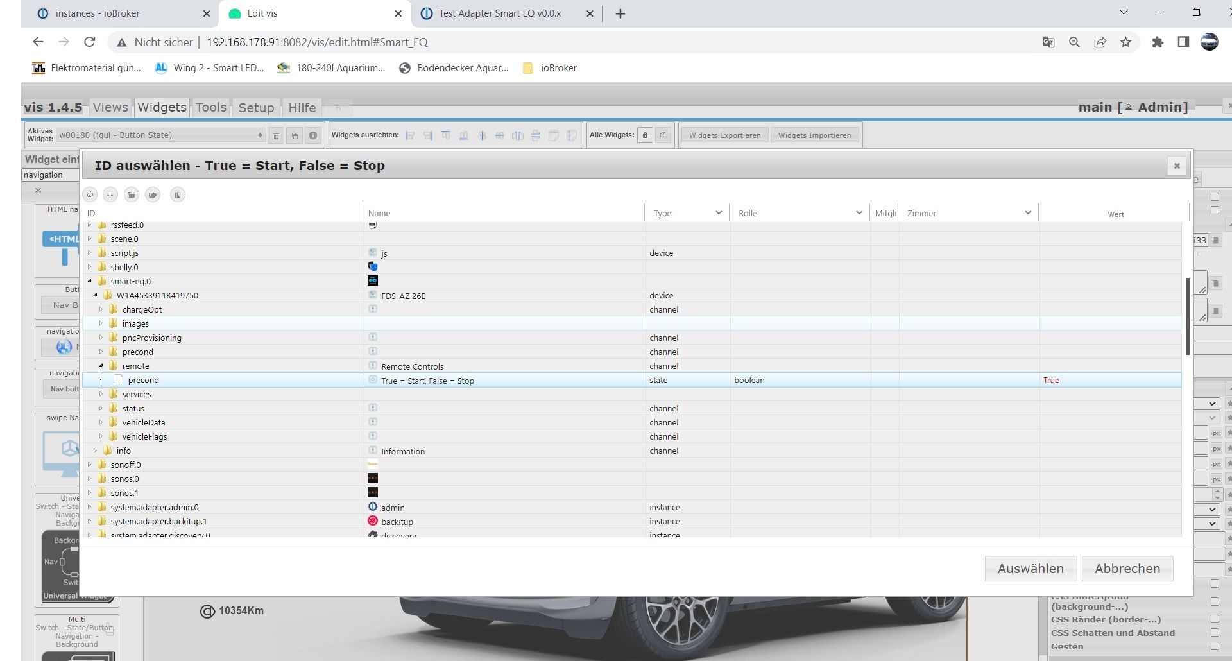
Task: Select the status channel row
Action: click(x=632, y=408)
